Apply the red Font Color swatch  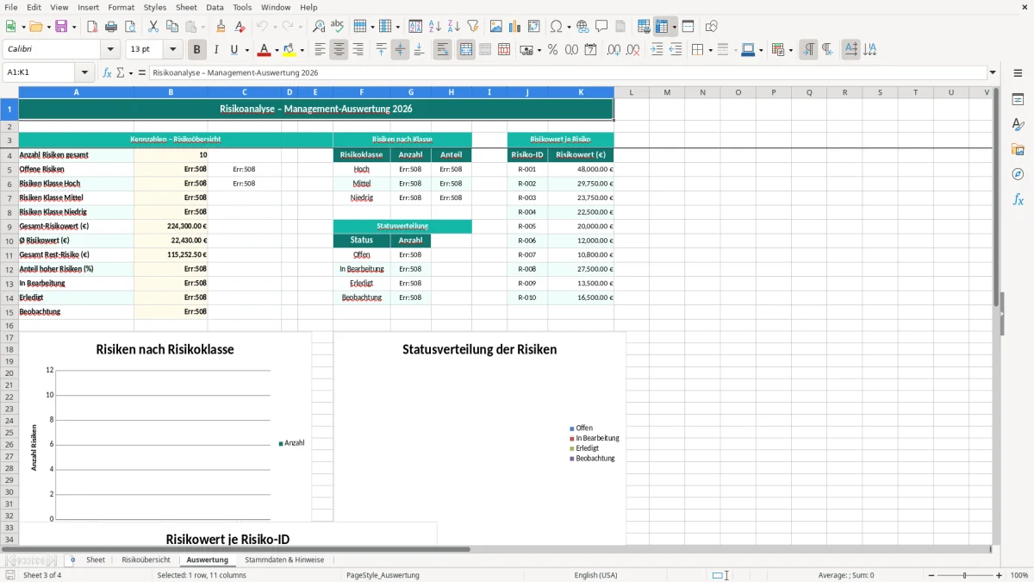pos(265,50)
